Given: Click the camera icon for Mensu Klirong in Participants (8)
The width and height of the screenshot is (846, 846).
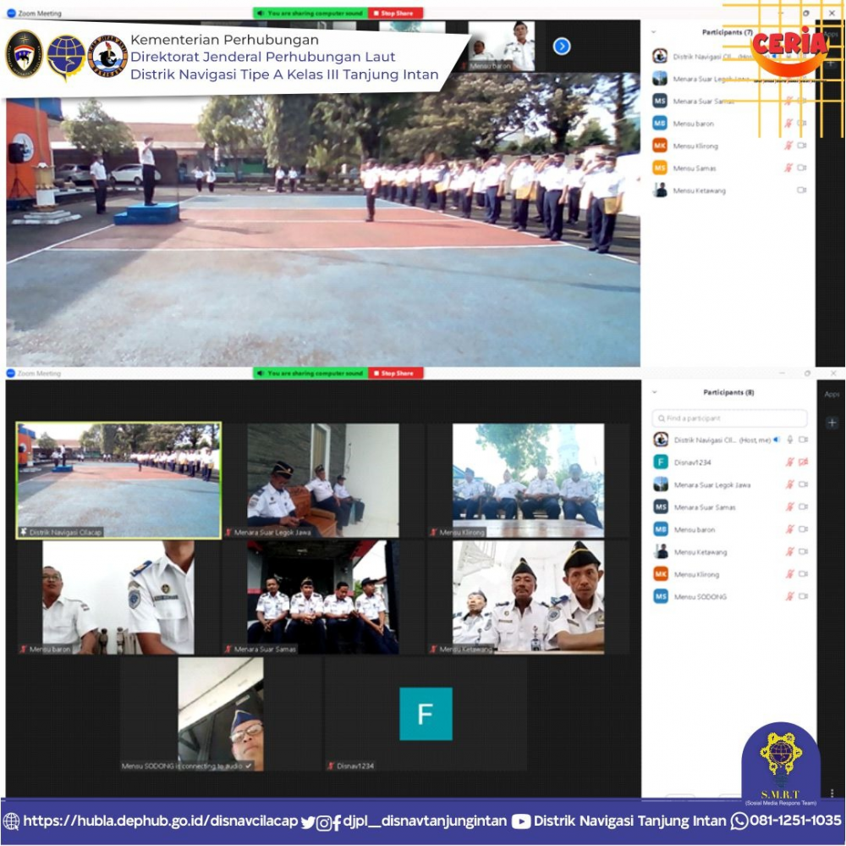Looking at the screenshot, I should (x=803, y=573).
